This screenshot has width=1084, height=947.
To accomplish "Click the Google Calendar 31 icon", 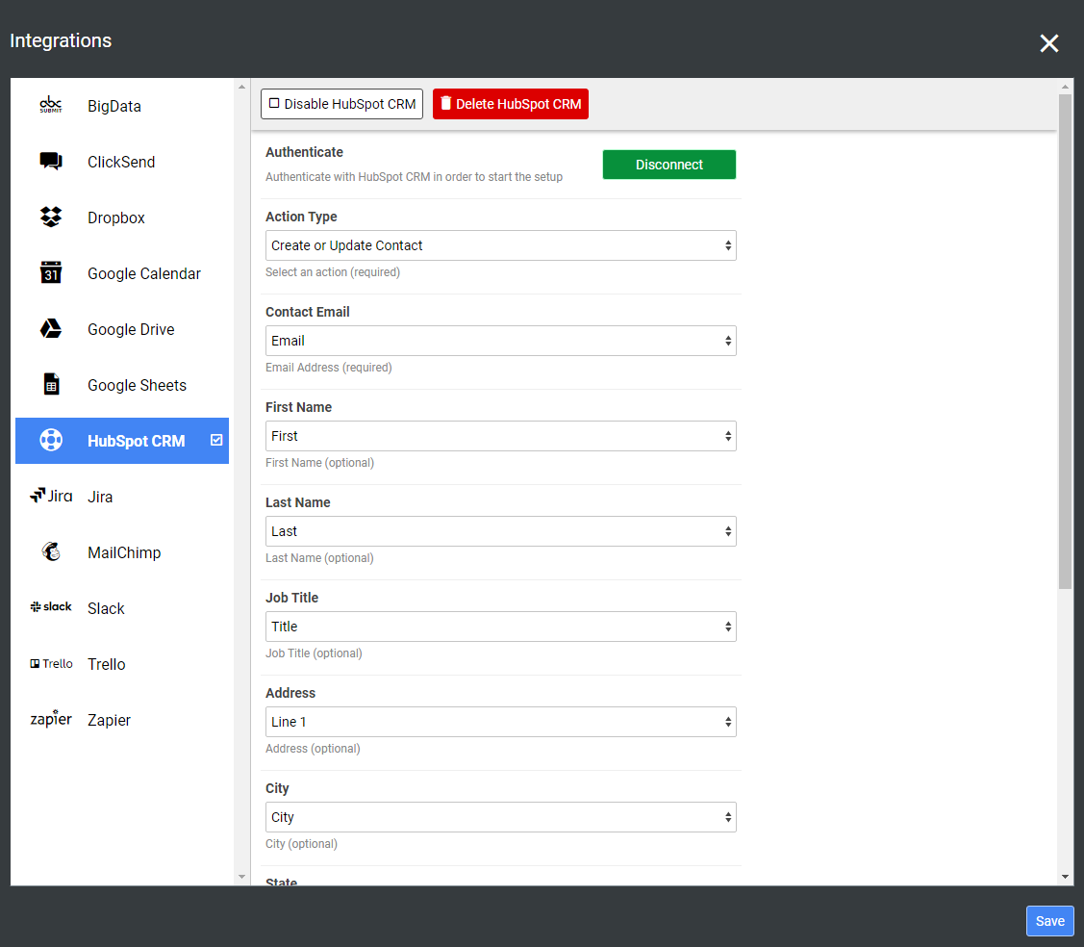I will pyautogui.click(x=50, y=272).
